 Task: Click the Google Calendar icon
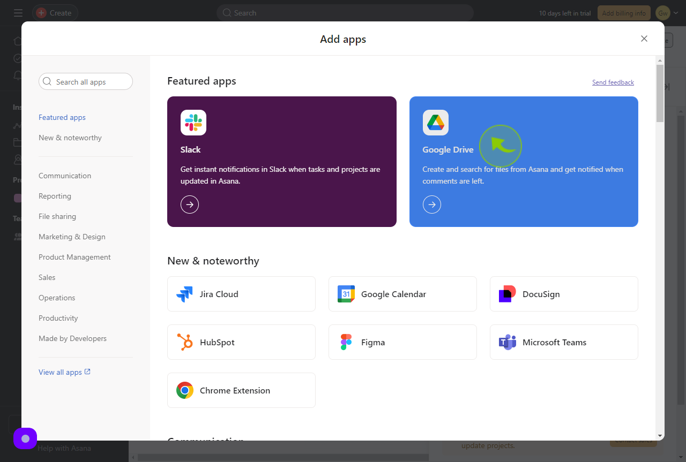pos(346,294)
